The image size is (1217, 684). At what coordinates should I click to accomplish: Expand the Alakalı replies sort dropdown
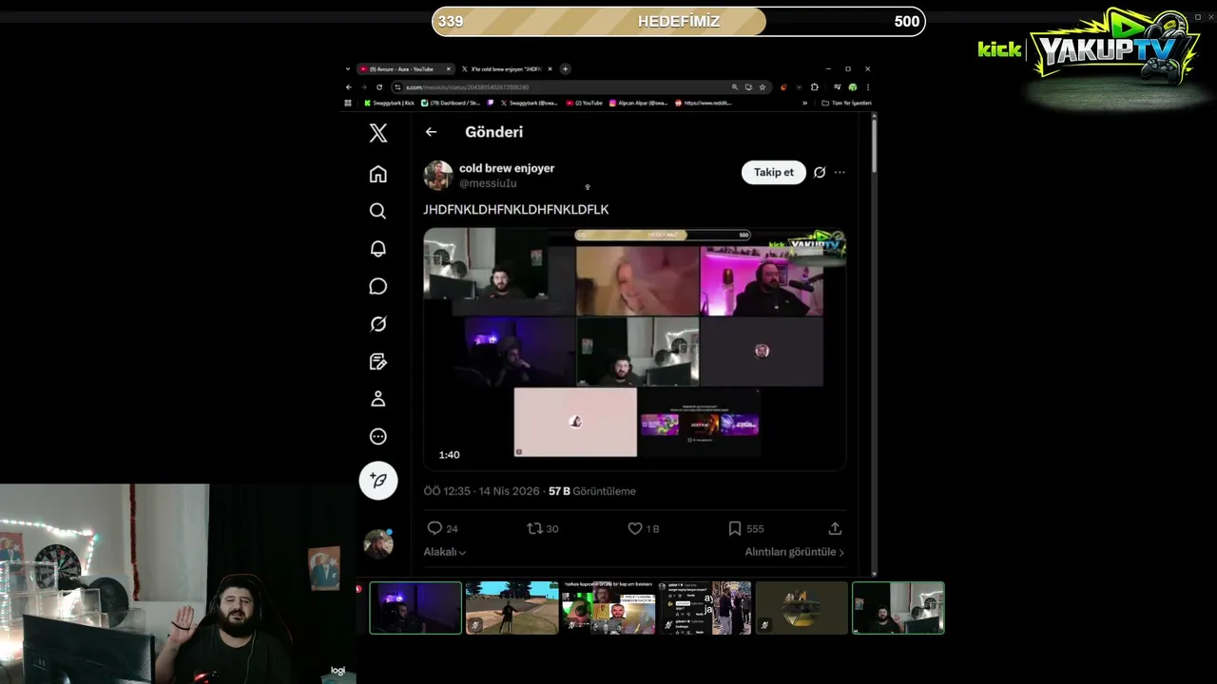click(444, 552)
